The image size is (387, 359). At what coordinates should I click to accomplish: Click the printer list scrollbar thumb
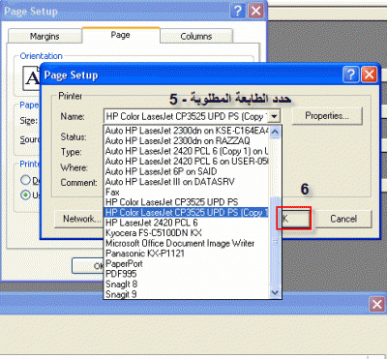click(x=275, y=241)
